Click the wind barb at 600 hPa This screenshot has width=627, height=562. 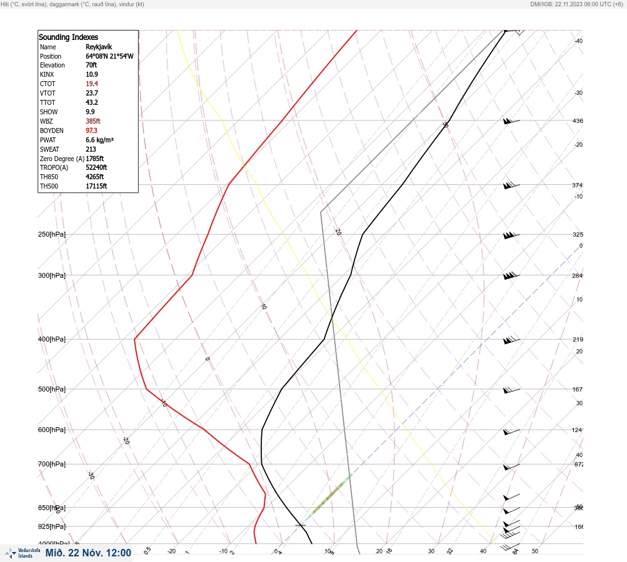(x=511, y=431)
